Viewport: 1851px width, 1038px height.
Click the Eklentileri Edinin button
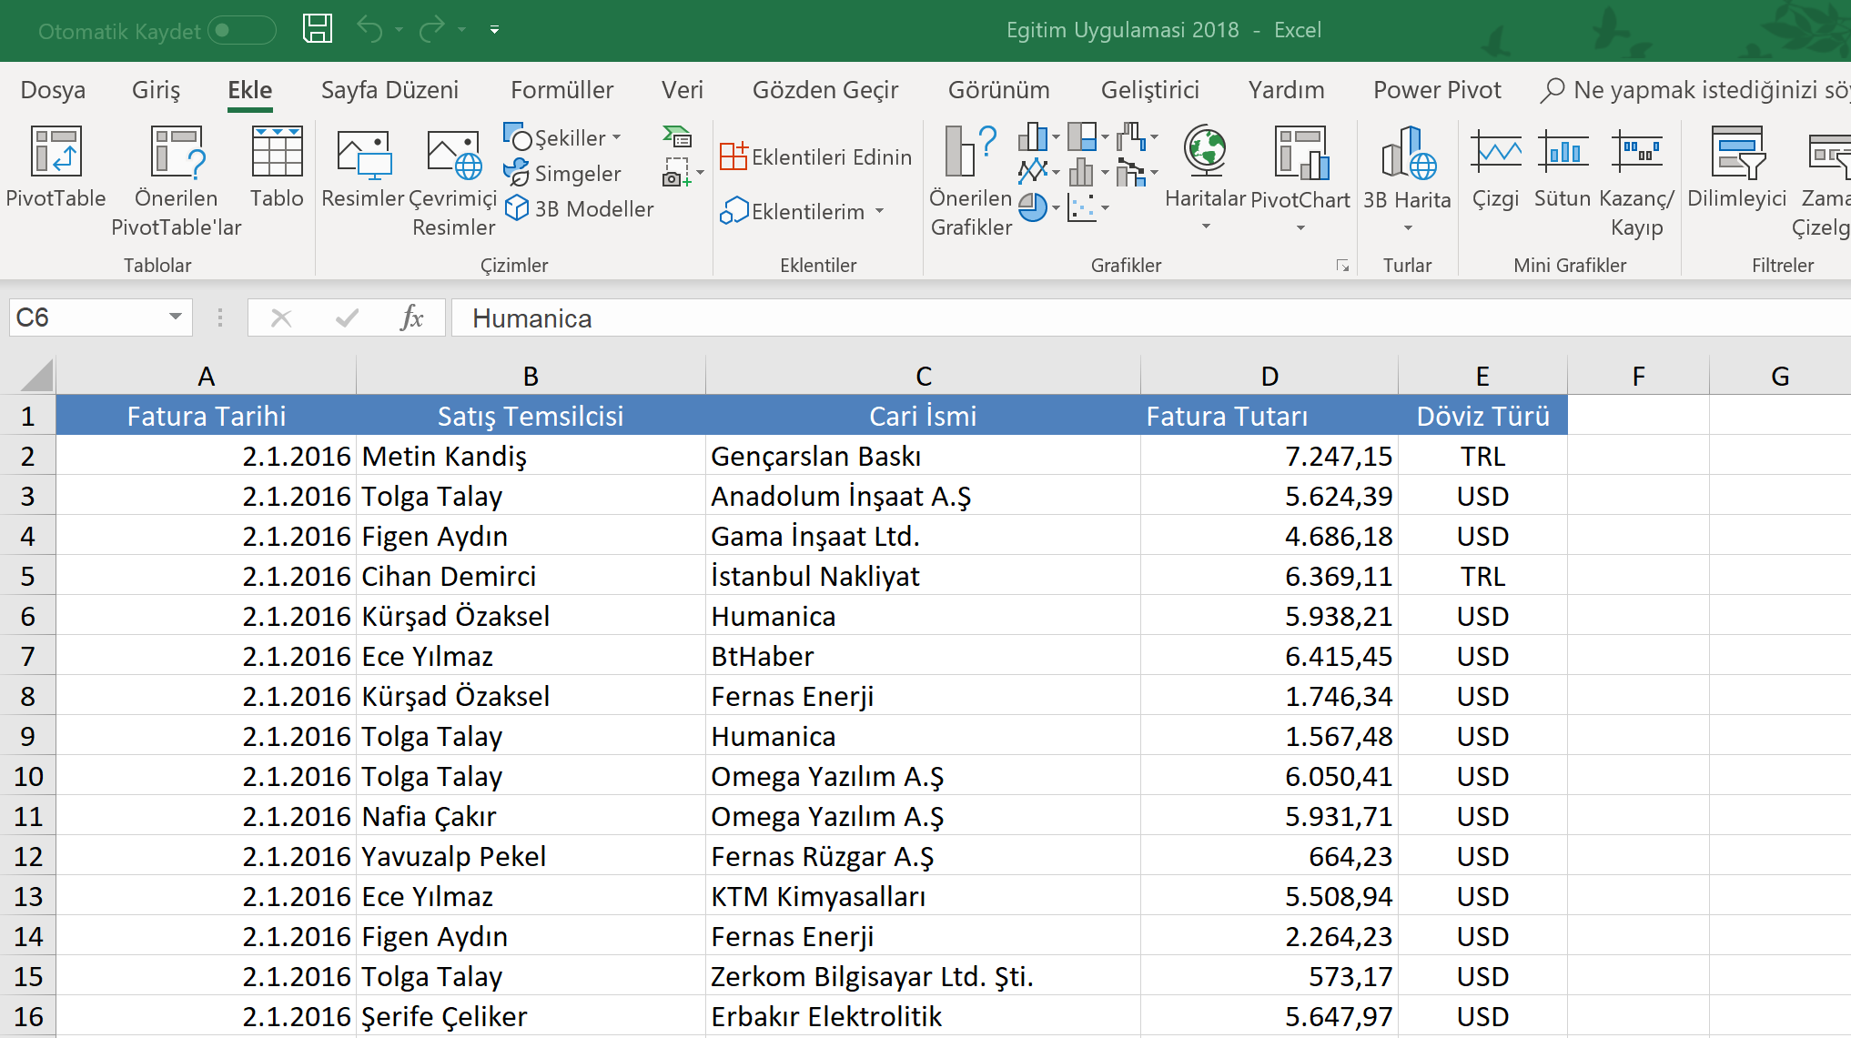point(816,156)
